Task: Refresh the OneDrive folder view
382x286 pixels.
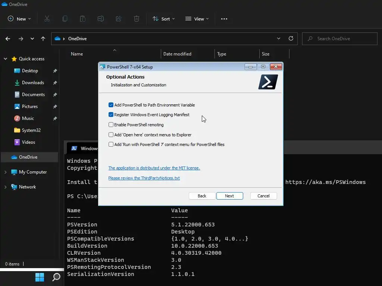Action: click(291, 38)
